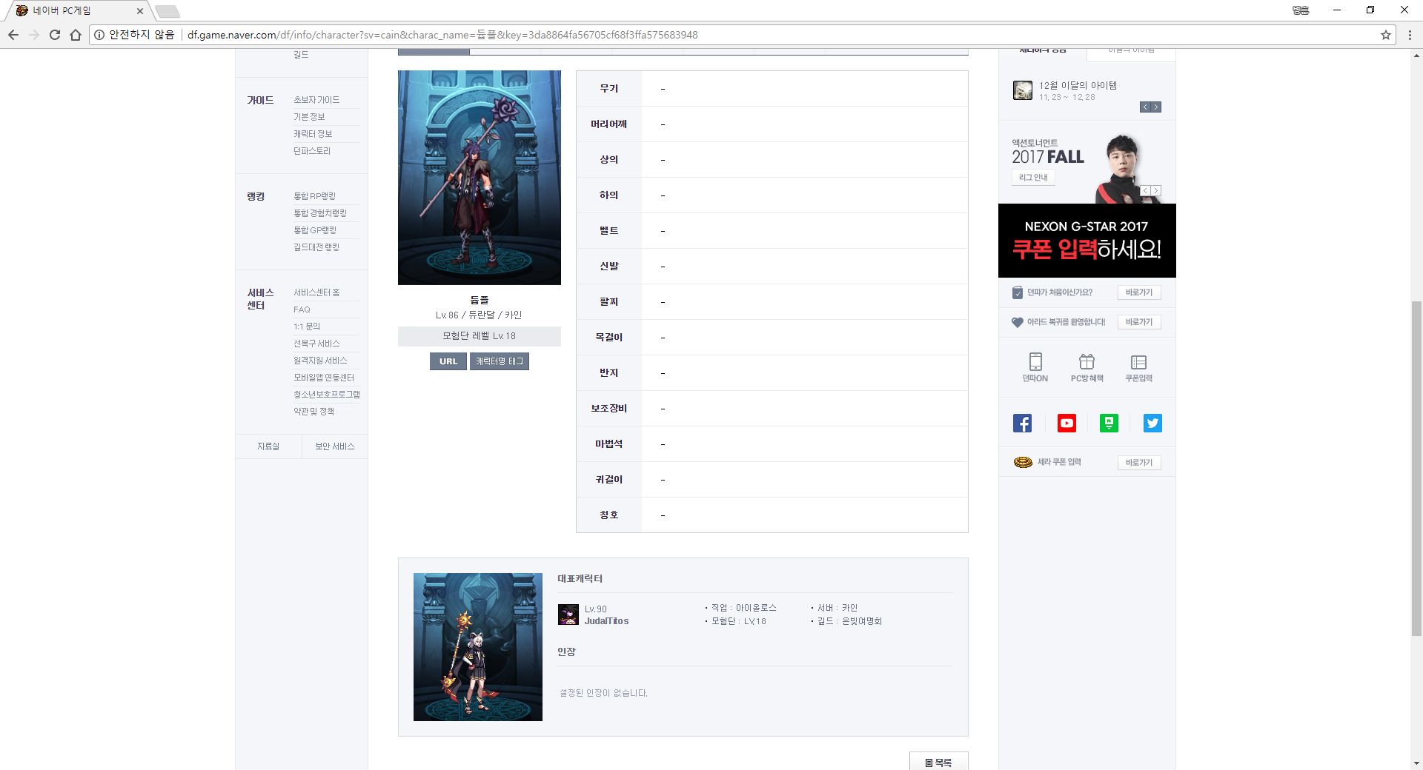Click the browser back arrow
Screen dimensions: 1423x770
(x=13, y=35)
